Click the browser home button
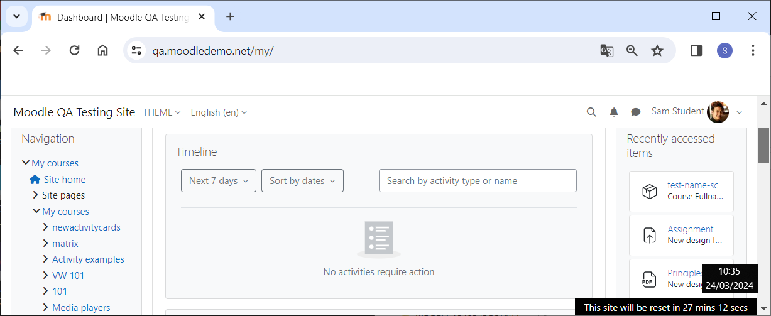The height and width of the screenshot is (316, 771). (102, 51)
